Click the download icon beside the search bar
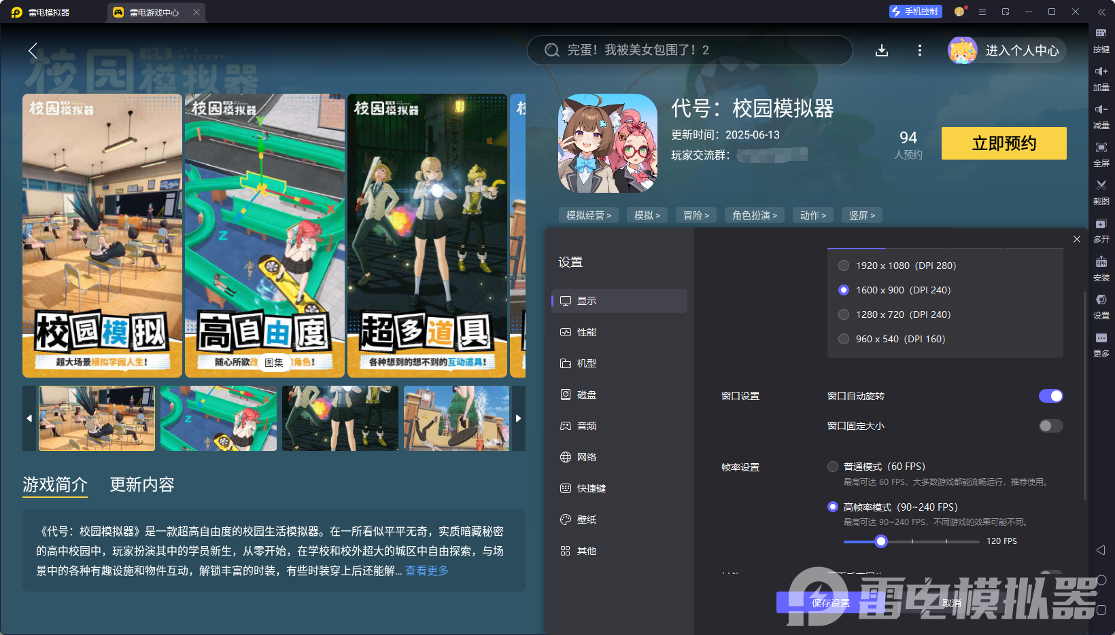Screen dimensions: 1115x635 [x=882, y=50]
